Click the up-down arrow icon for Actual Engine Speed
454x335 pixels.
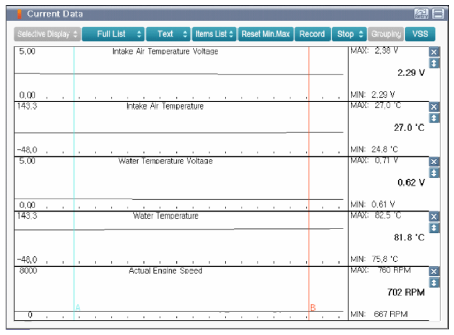coord(434,283)
